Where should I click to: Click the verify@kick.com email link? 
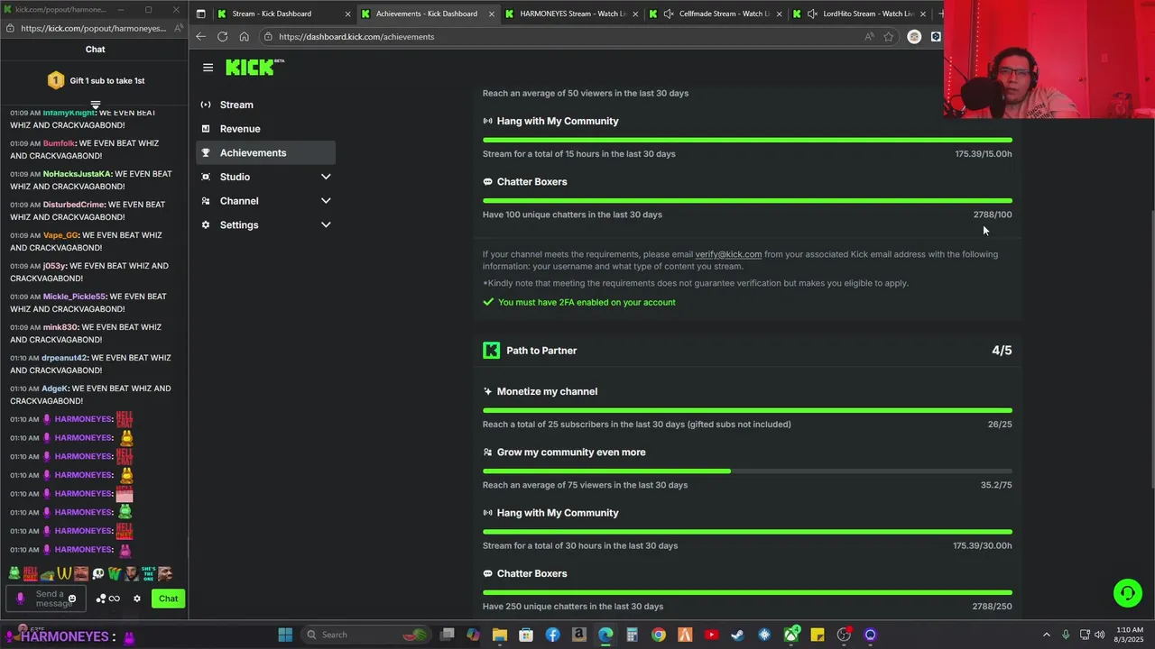click(728, 254)
